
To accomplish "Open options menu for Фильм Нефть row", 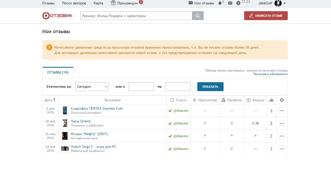I will (282, 136).
